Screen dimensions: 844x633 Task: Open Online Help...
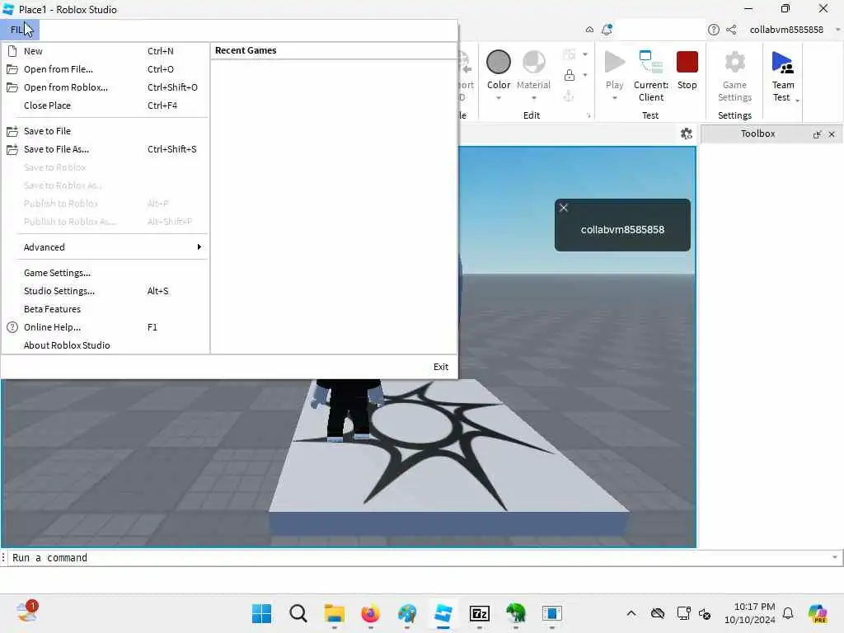click(x=105, y=327)
